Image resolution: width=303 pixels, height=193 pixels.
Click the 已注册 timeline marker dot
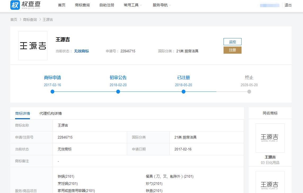pos(184,91)
